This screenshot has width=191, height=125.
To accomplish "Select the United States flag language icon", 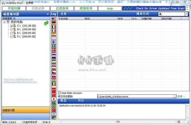I will (53, 19).
